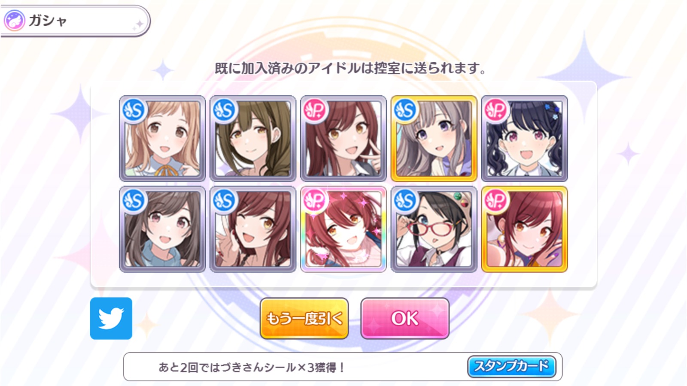Confirm results with the pink OK button
This screenshot has width=687, height=386.
(405, 318)
